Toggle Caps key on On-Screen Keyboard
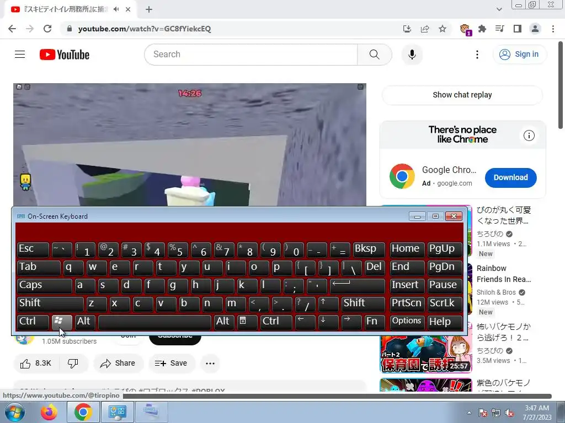Image resolution: width=565 pixels, height=423 pixels. coord(44,286)
